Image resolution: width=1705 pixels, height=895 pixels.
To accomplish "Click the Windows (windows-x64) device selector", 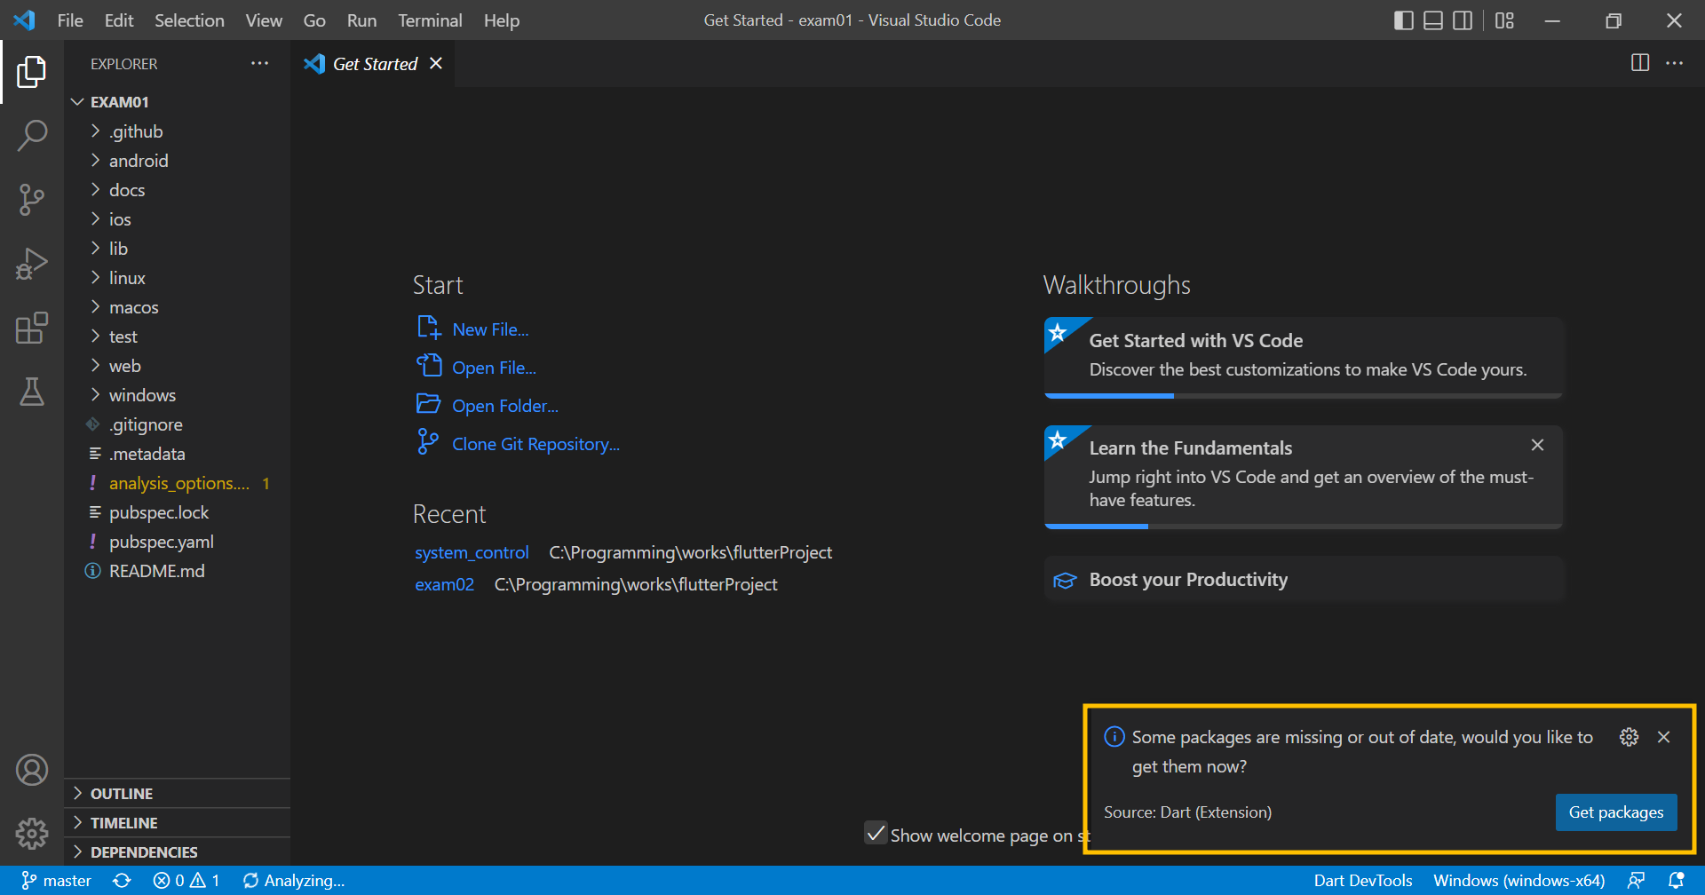I will tap(1519, 881).
